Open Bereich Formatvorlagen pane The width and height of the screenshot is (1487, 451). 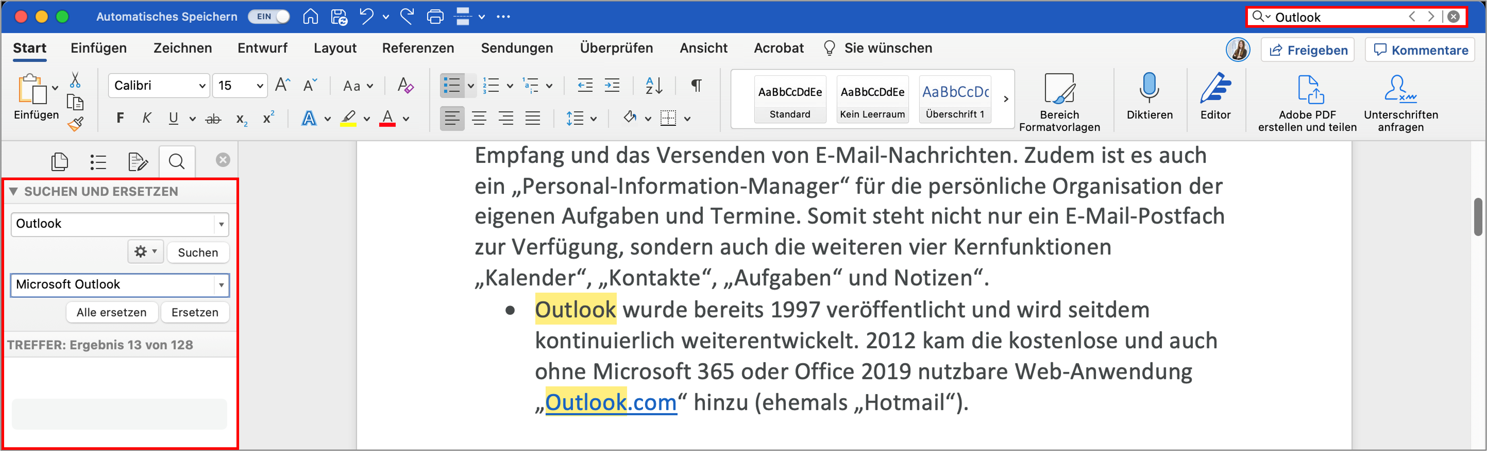(x=1059, y=103)
